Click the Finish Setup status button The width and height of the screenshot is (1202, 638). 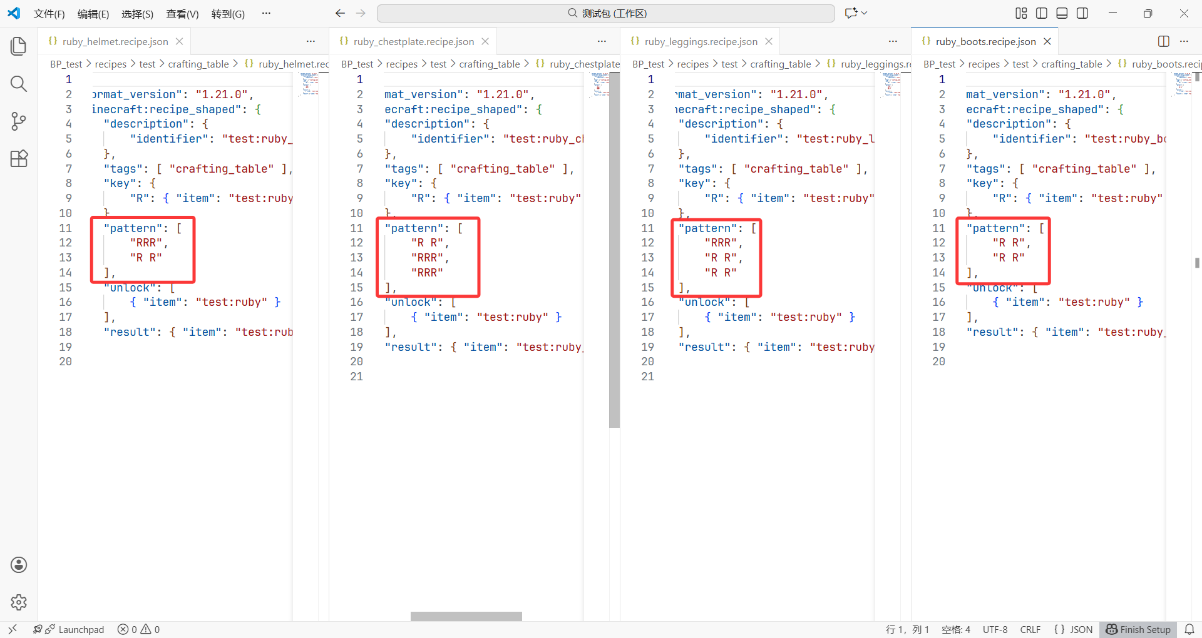[1138, 629]
